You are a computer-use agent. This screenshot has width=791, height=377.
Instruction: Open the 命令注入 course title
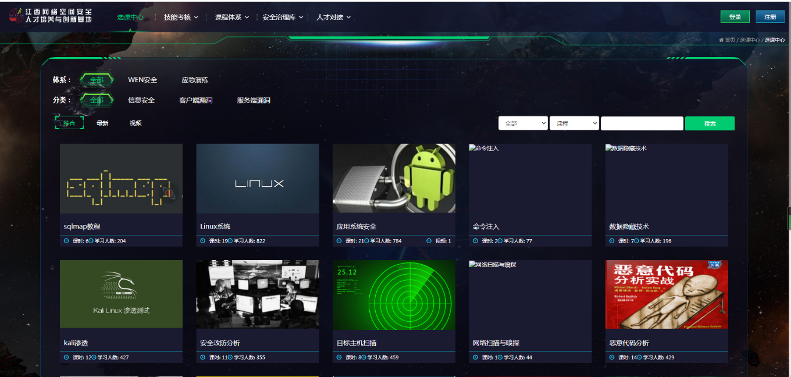486,226
